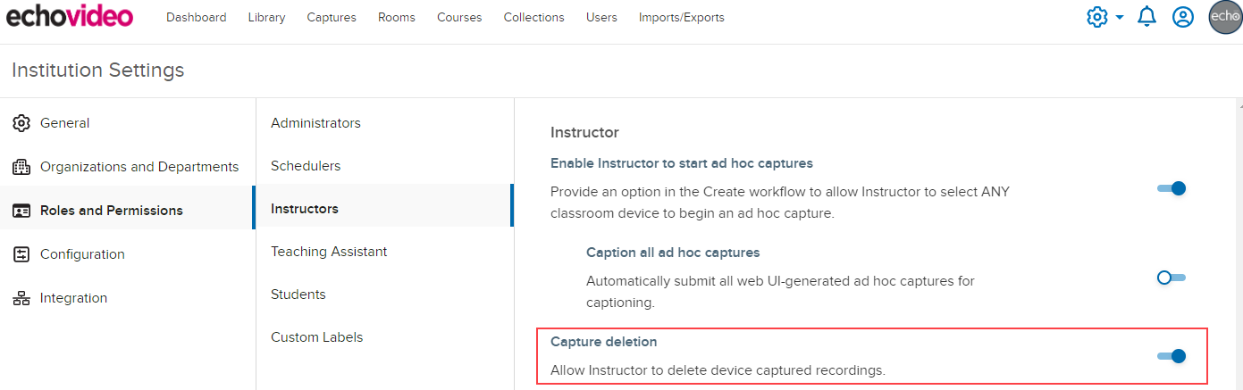Turn off the Capture deletion toggle

(x=1171, y=356)
